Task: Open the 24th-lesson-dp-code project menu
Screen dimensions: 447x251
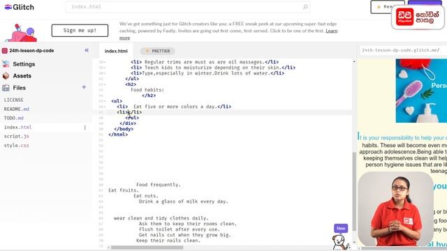Action: (31, 51)
